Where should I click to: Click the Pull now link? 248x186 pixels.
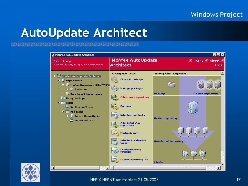tap(126, 106)
